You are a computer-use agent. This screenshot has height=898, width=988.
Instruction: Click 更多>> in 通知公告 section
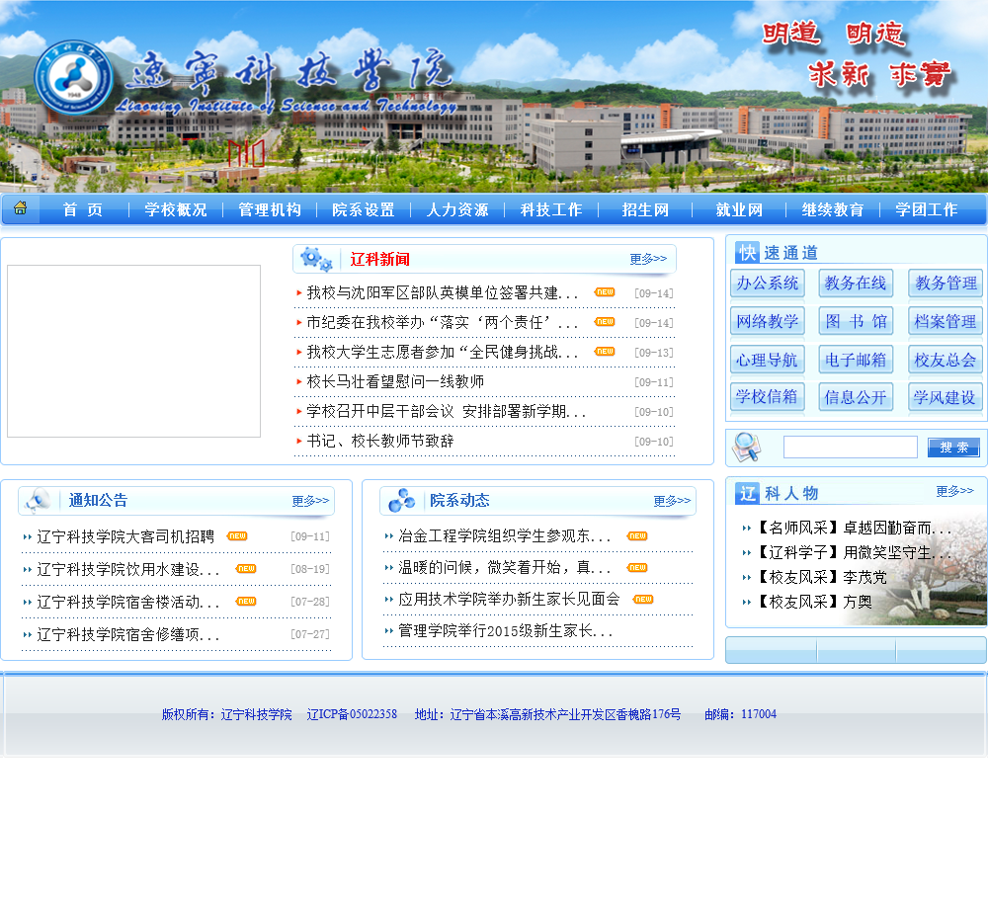click(310, 501)
